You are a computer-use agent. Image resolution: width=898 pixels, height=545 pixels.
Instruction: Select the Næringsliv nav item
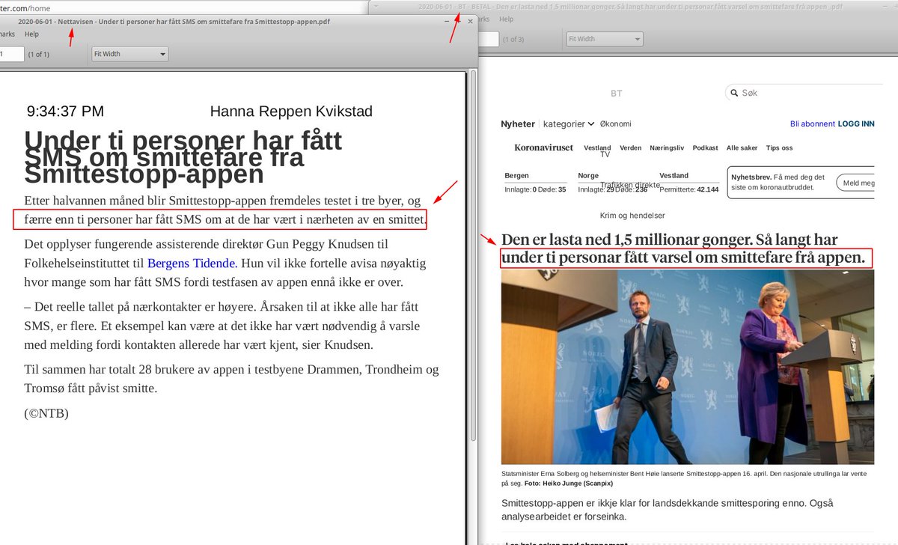(667, 147)
